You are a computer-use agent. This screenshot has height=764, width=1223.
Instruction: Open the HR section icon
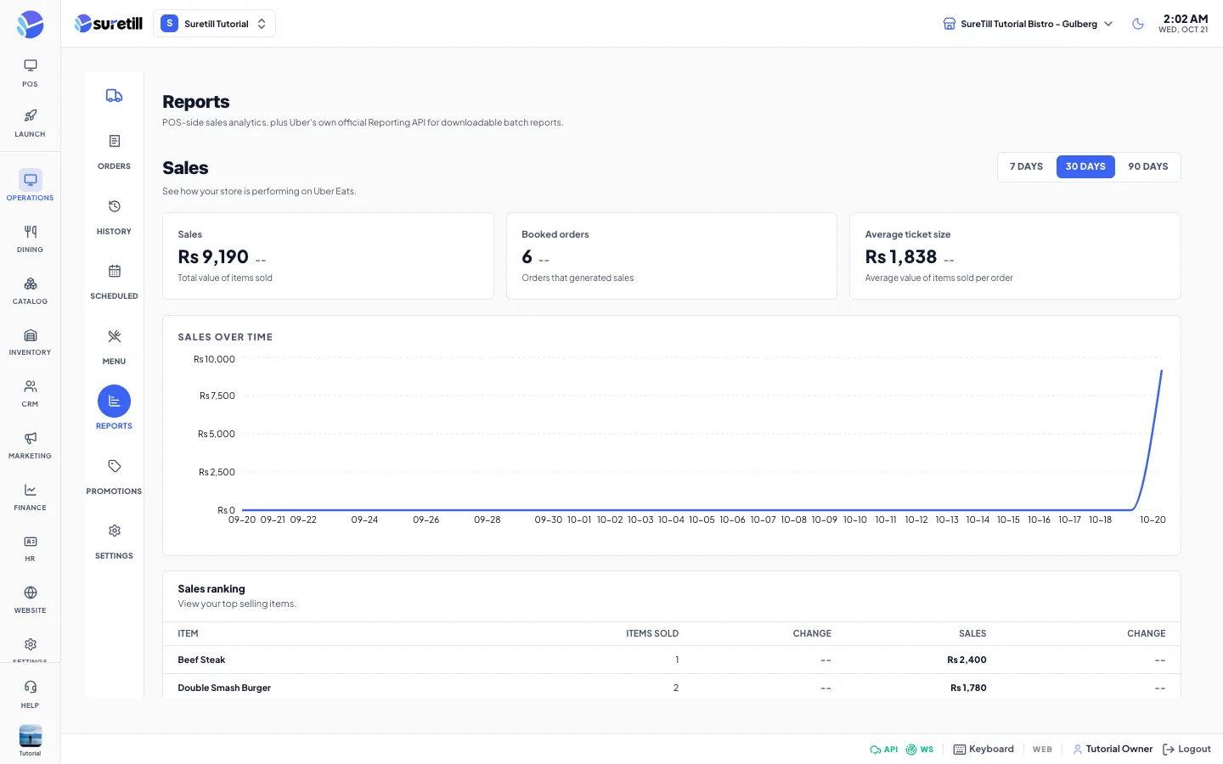[30, 542]
